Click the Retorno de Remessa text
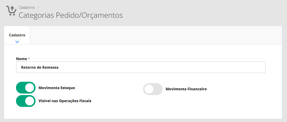Viewport: 287px width, 122px height. pos(40,67)
